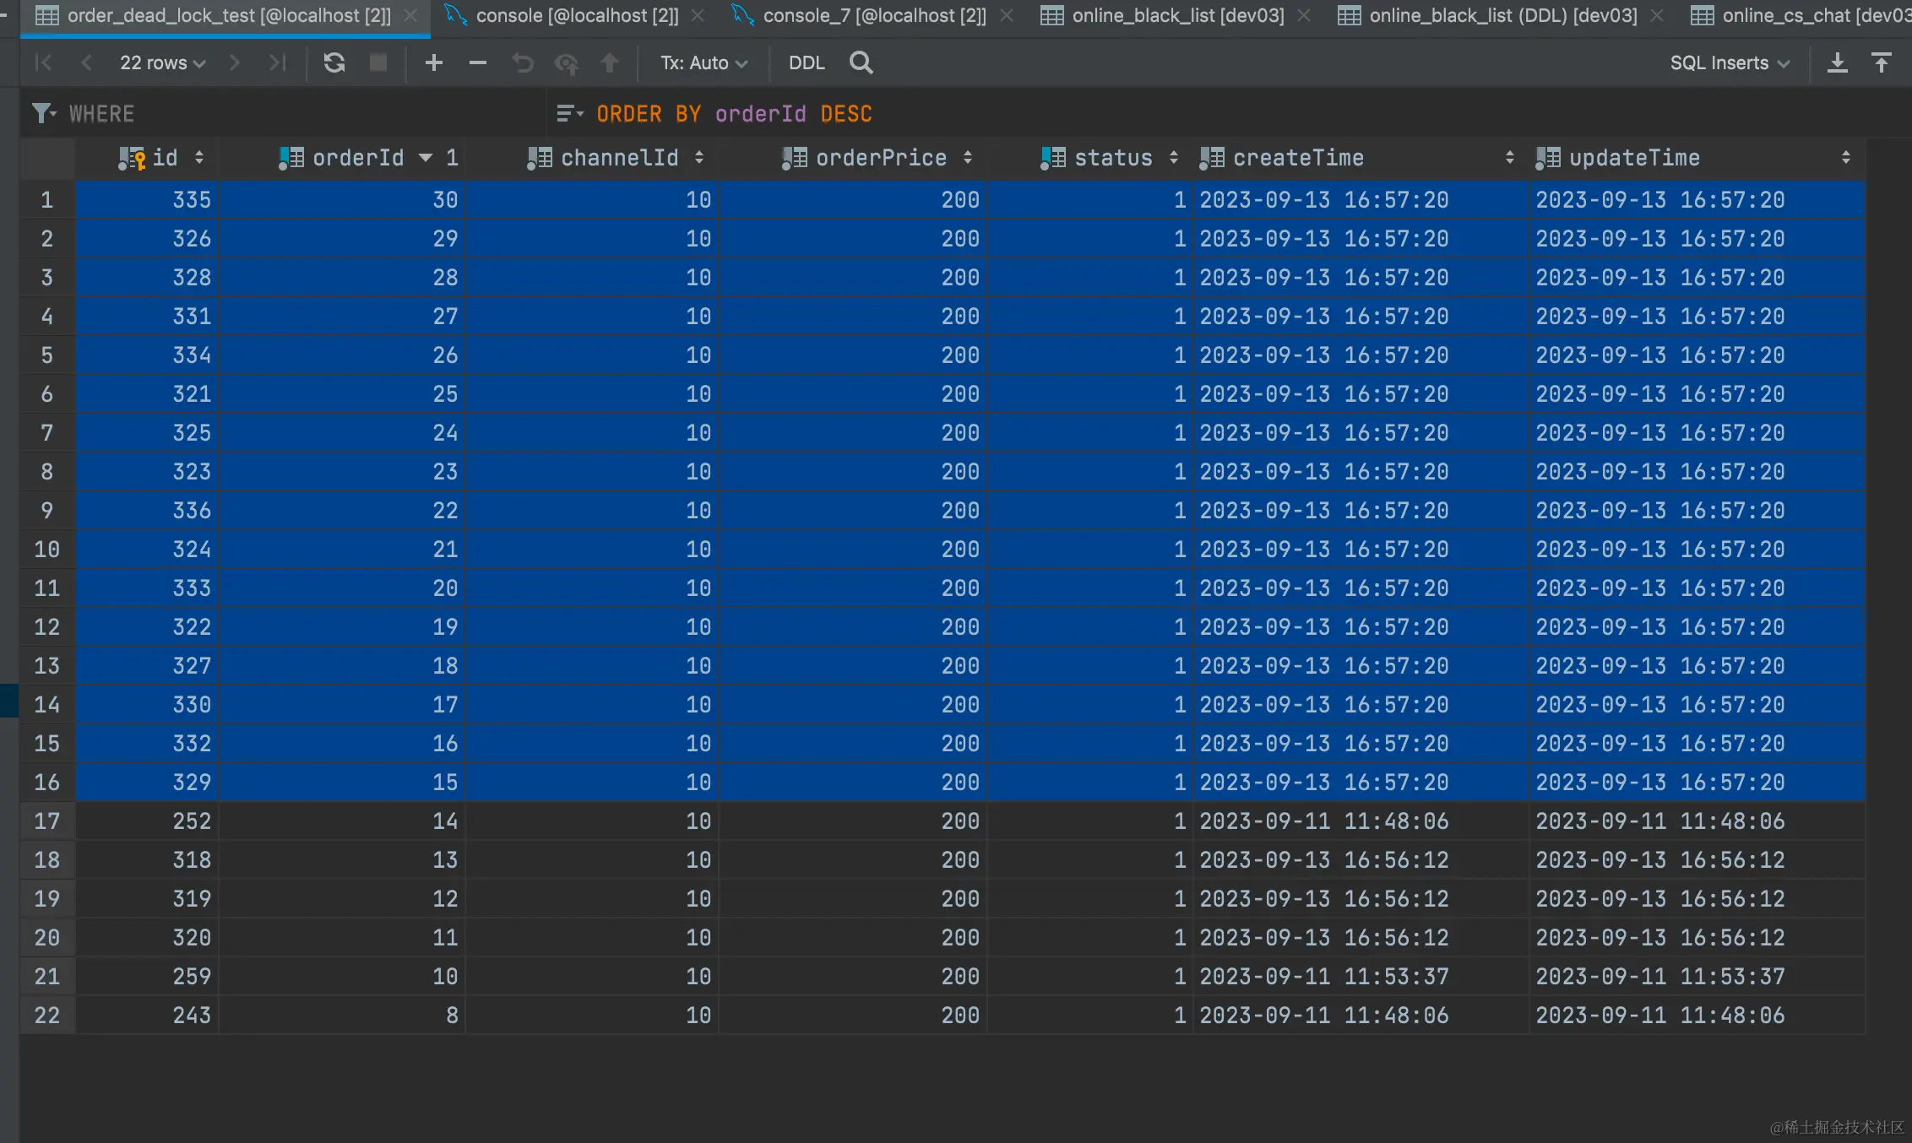Image resolution: width=1912 pixels, height=1143 pixels.
Task: Submit changes with up arrow icon
Action: 609,62
